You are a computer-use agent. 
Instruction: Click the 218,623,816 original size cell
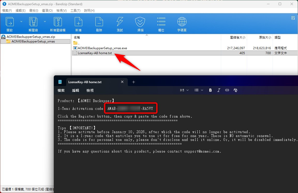tap(262, 48)
